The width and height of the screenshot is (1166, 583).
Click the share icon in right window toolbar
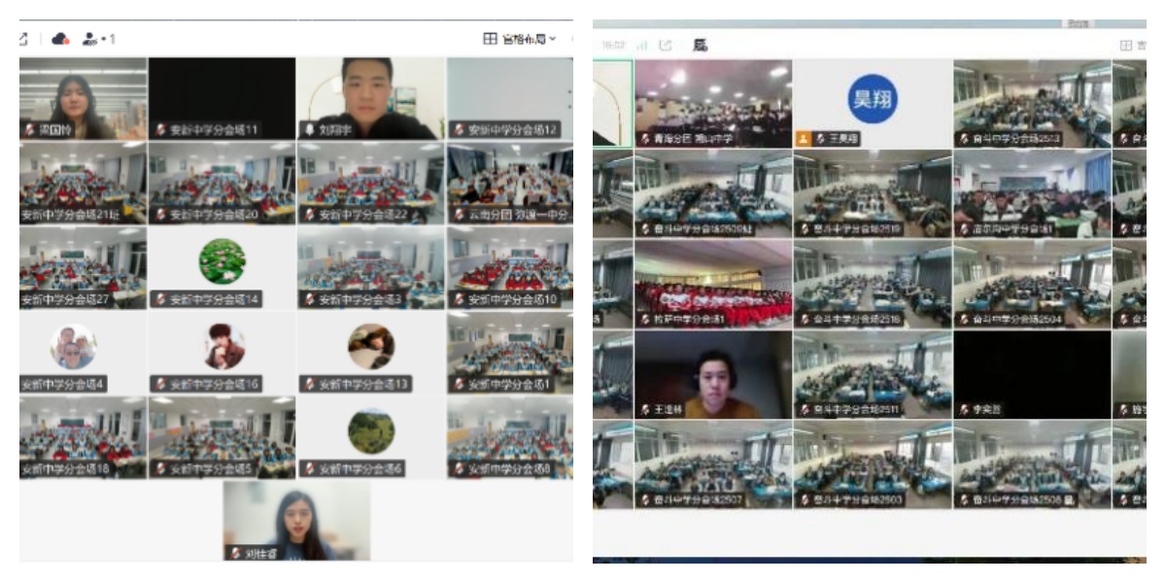(x=666, y=45)
